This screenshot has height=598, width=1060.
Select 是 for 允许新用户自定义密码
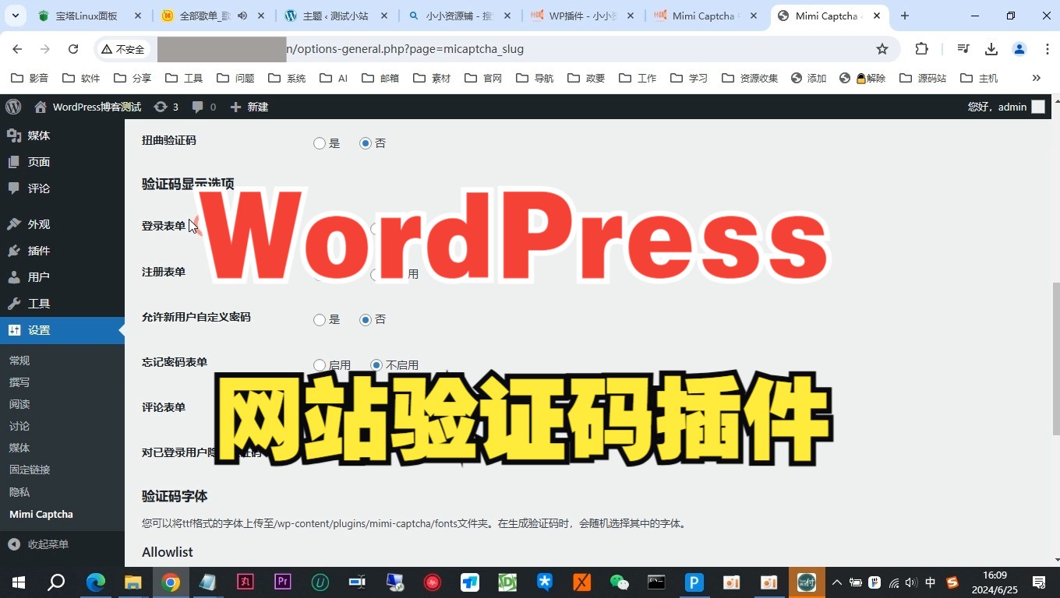coord(319,319)
